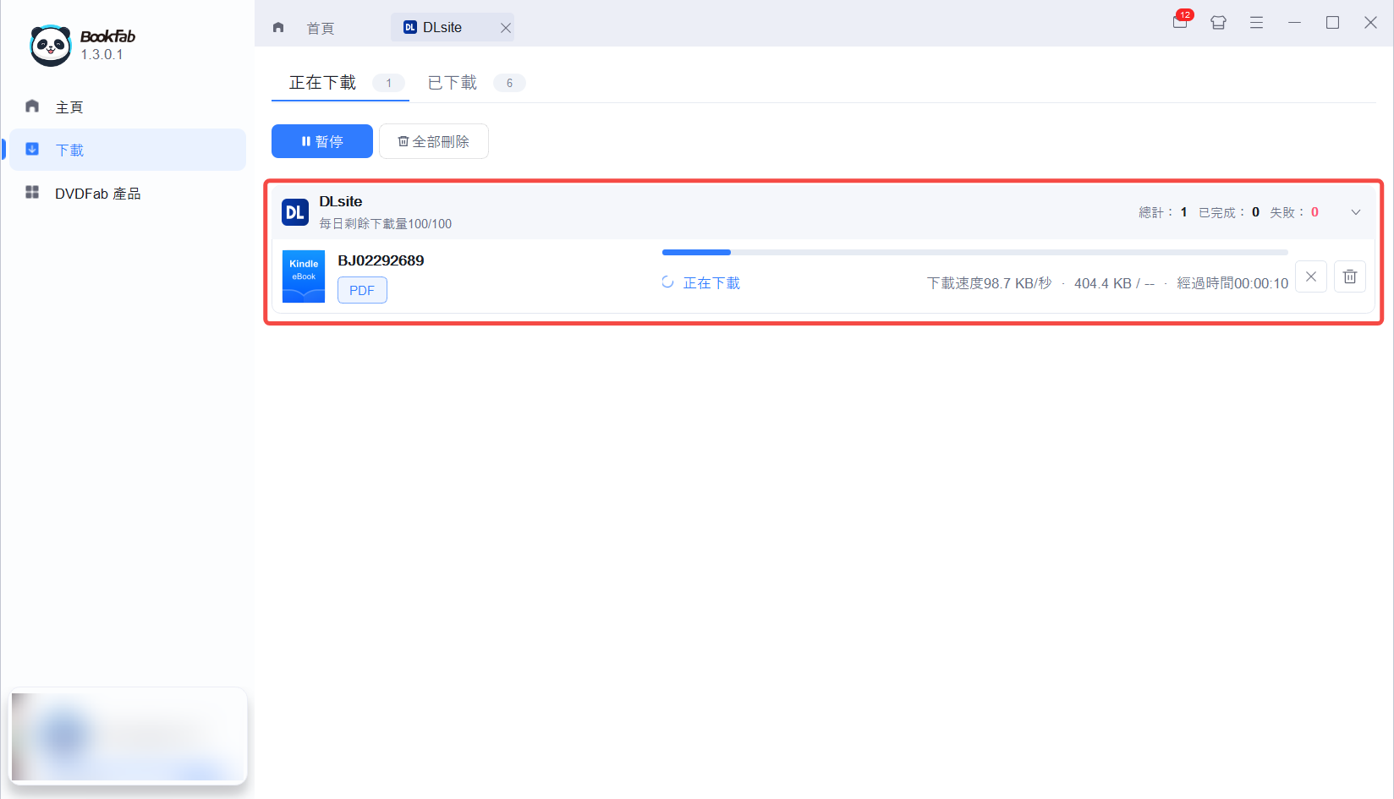Viewport: 1394px width, 799px height.
Task: Click the BJ02292689 title
Action: [x=381, y=260]
